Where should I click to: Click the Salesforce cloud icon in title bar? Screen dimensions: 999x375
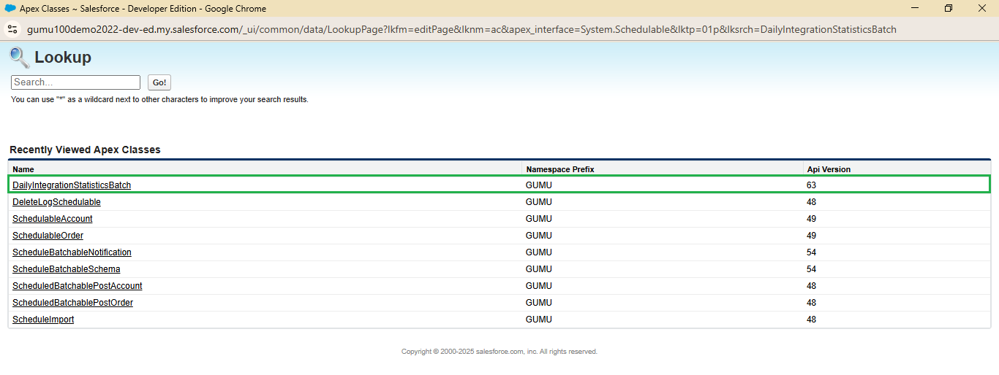(10, 9)
